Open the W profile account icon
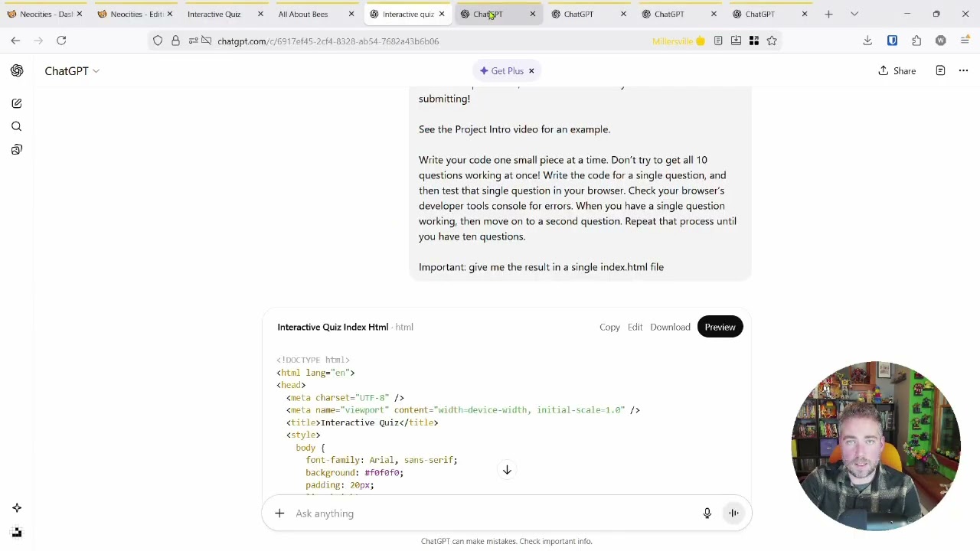The image size is (980, 551). coord(941,41)
